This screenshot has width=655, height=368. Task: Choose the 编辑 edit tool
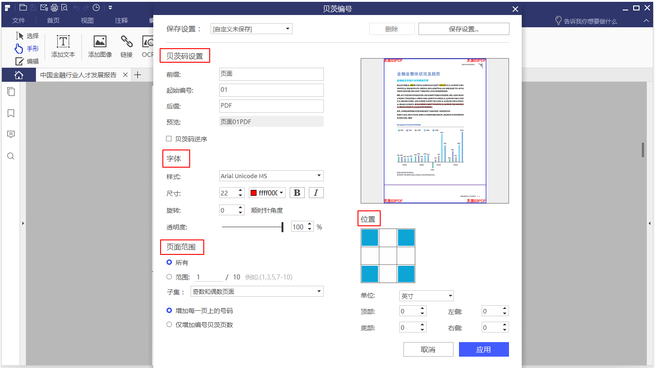click(x=27, y=61)
